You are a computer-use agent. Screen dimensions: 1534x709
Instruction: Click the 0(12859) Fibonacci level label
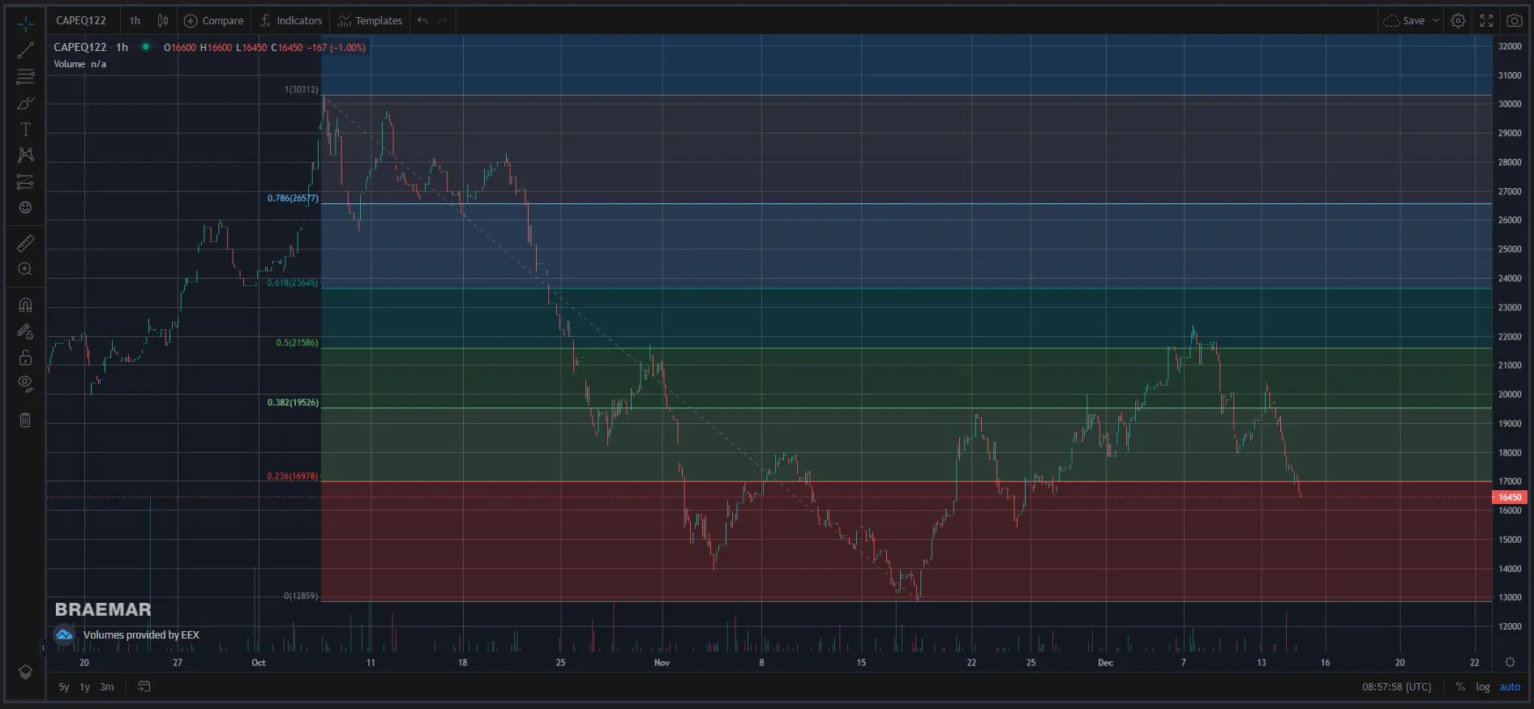[301, 596]
